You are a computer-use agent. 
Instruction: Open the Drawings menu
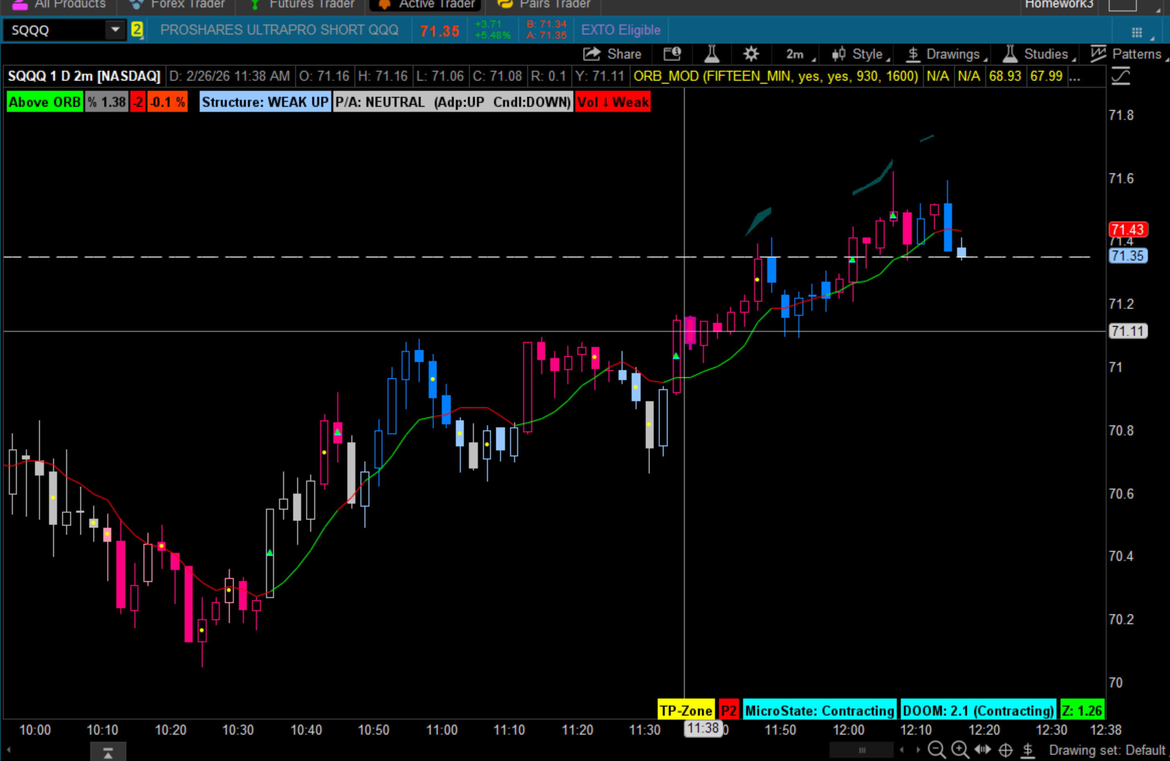[946, 54]
